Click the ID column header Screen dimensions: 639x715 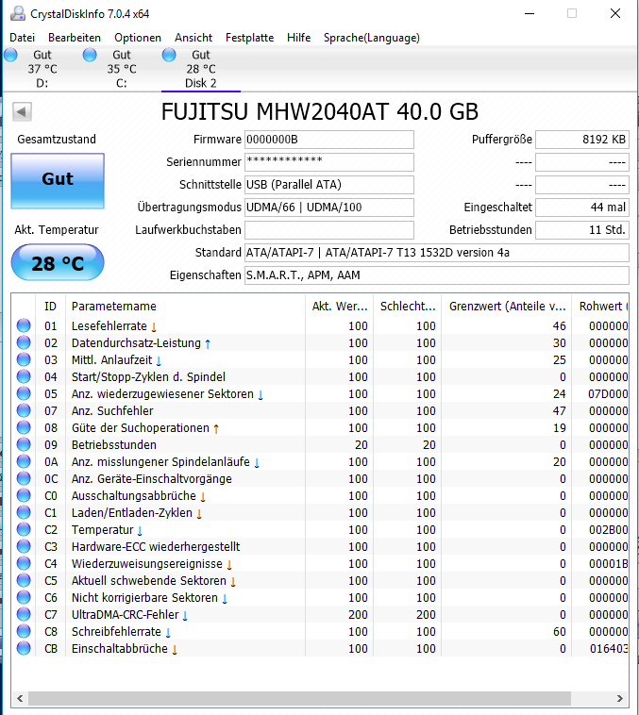tap(50, 306)
